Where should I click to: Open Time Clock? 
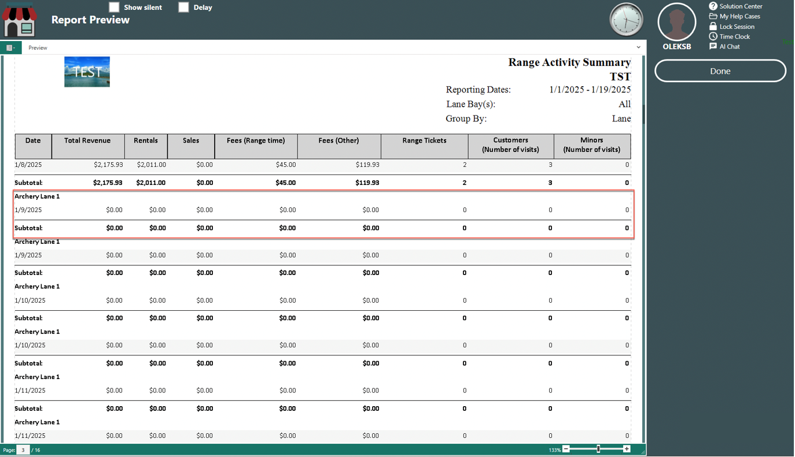tap(730, 36)
